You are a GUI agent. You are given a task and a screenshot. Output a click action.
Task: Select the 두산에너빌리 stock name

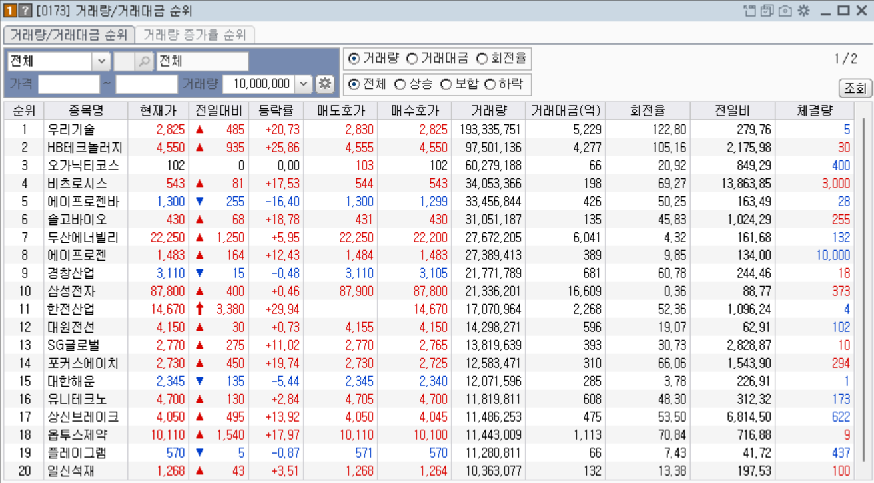coord(83,238)
